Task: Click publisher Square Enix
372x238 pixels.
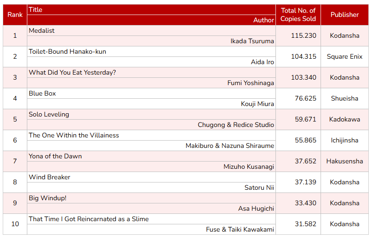Action: point(345,56)
